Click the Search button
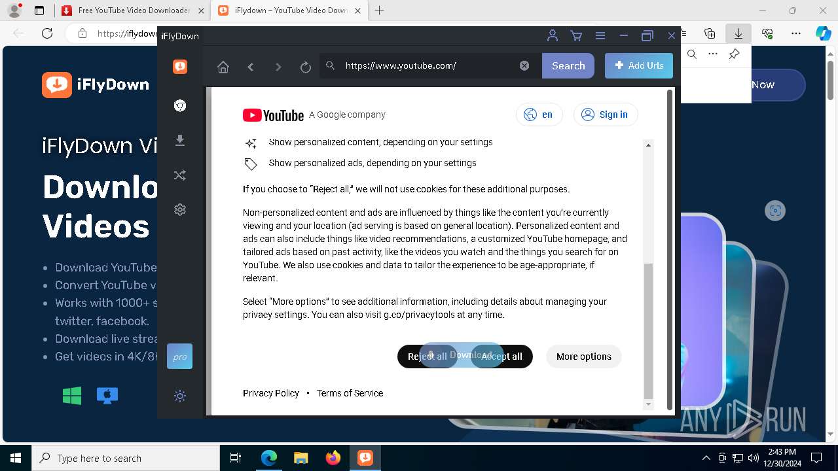This screenshot has height=471, width=838. point(568,65)
